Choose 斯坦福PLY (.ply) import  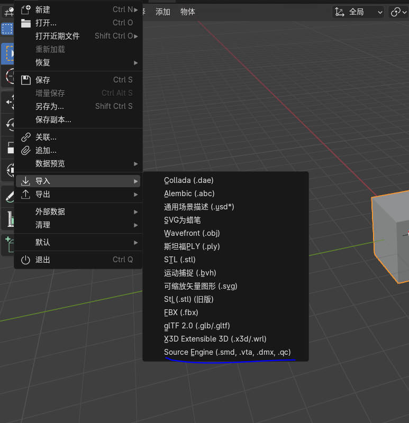(226, 246)
